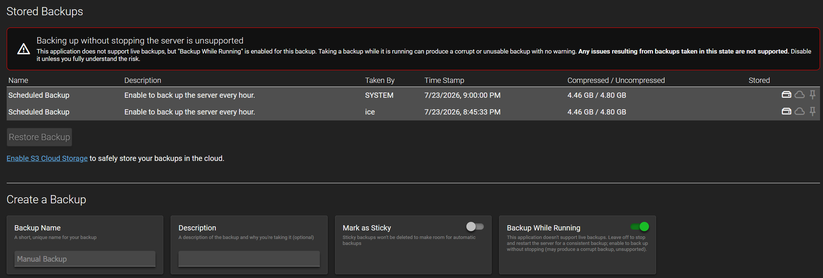The height and width of the screenshot is (278, 823).
Task: Click pin icon for 8:45:33 PM backup
Action: 813,111
